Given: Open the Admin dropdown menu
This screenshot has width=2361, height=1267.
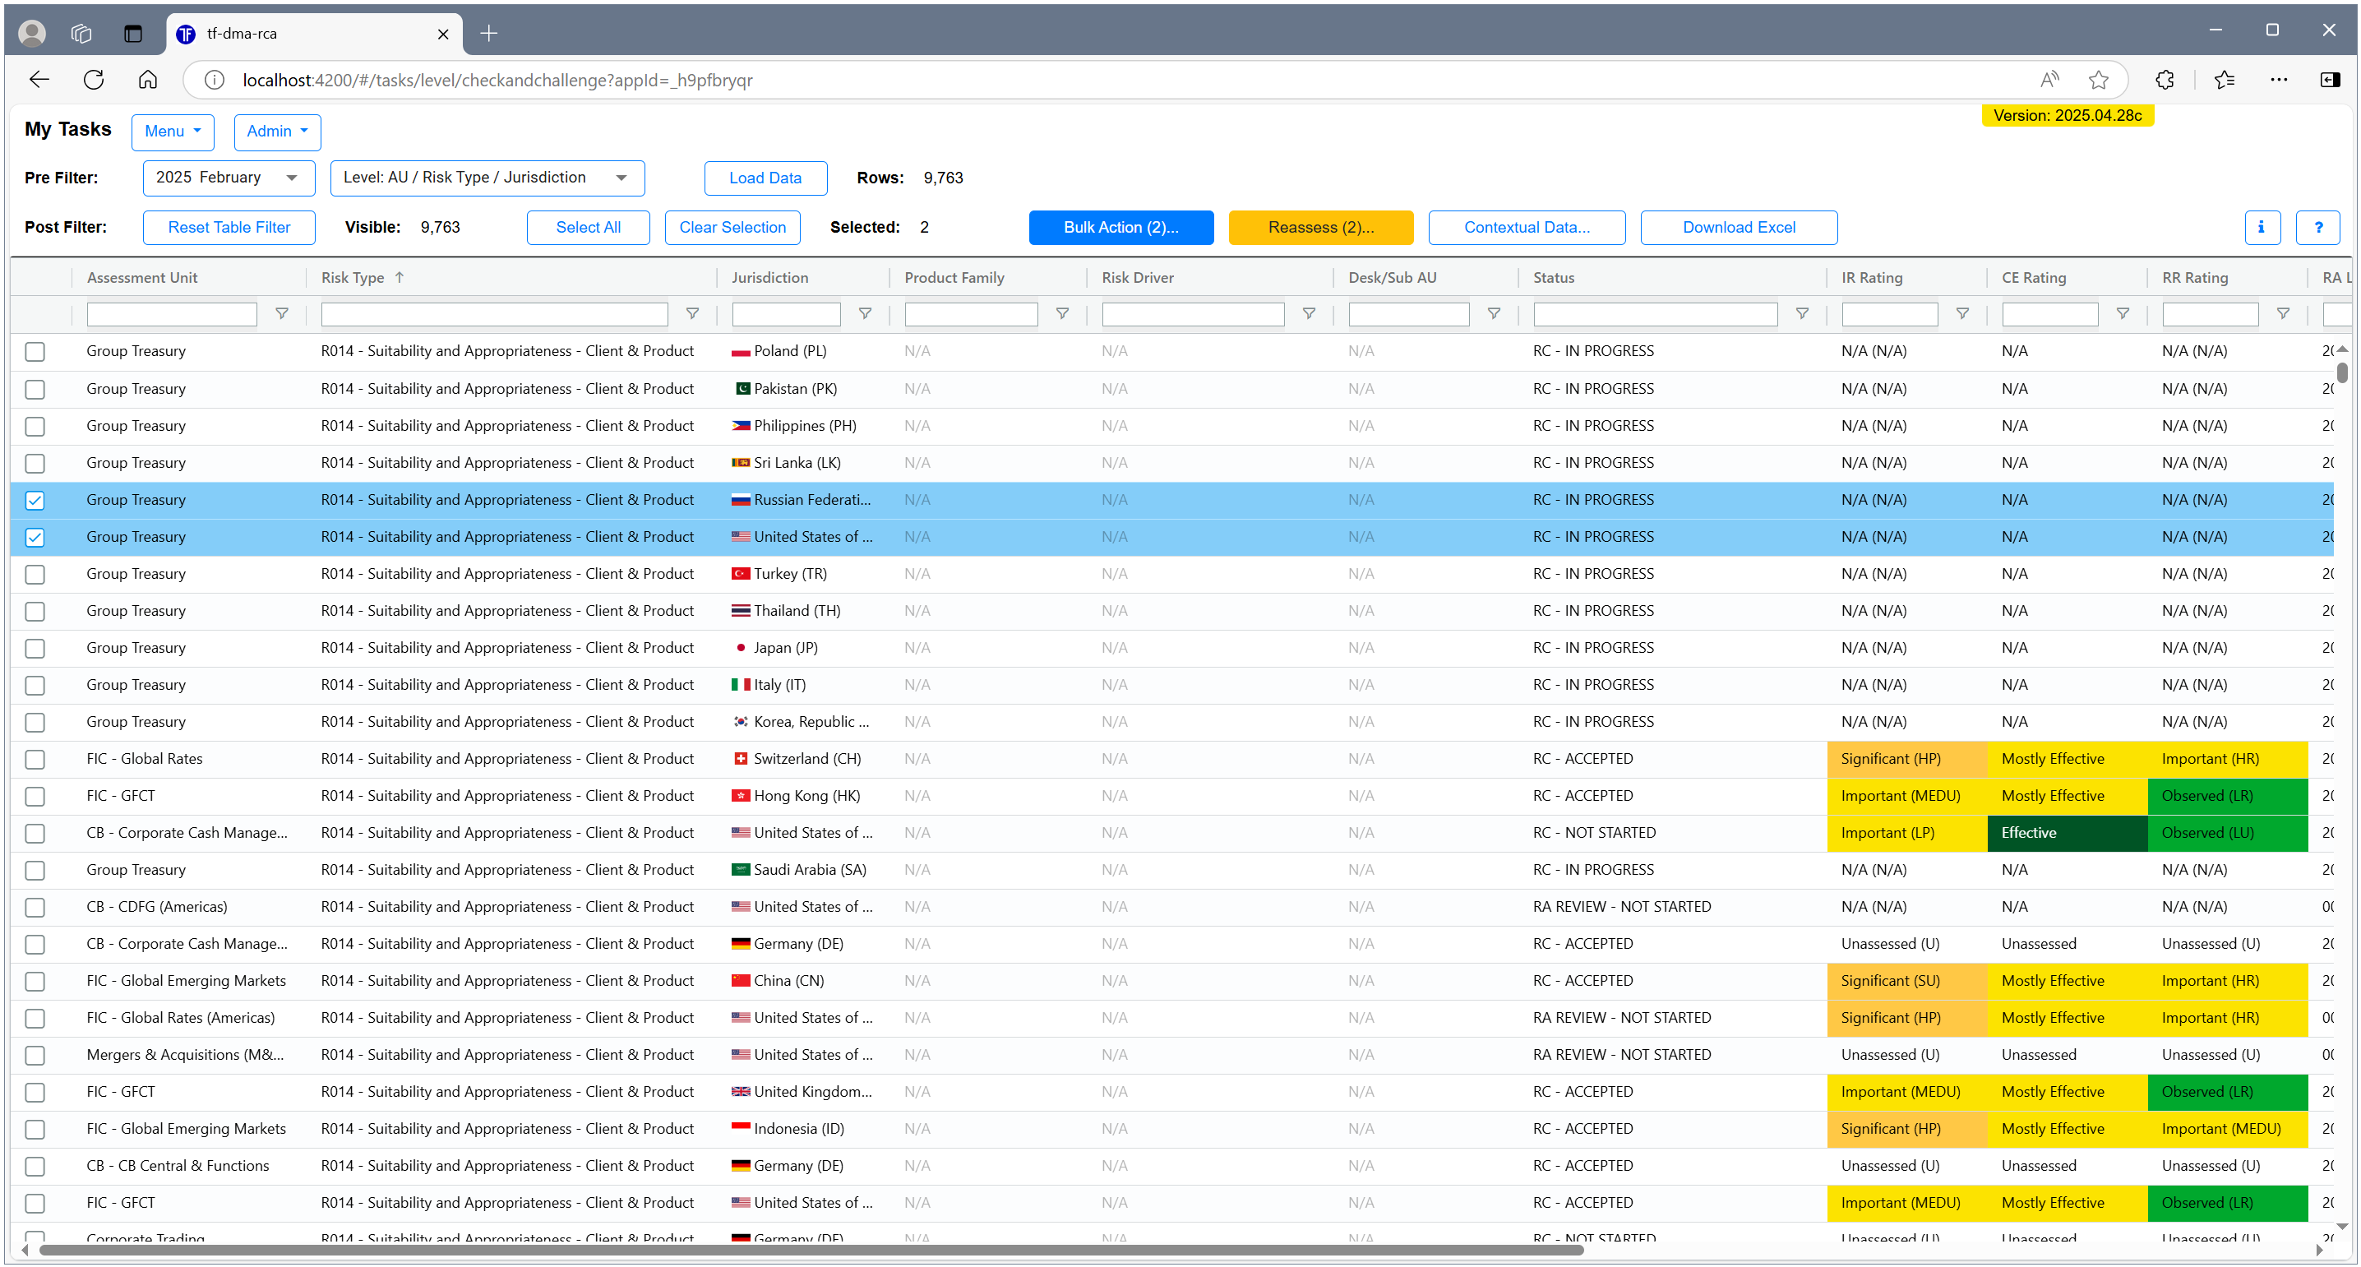Looking at the screenshot, I should [277, 132].
